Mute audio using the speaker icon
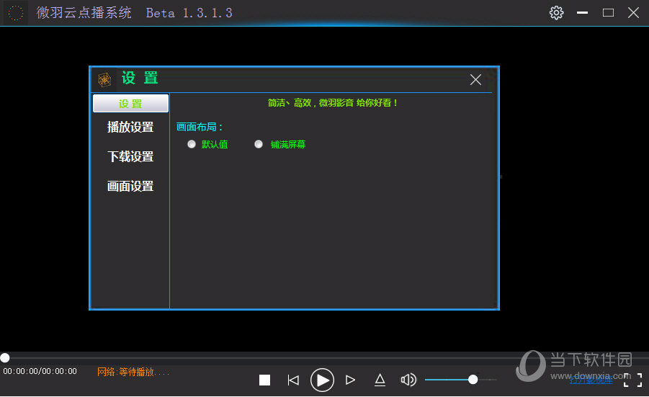This screenshot has height=397, width=649. (408, 380)
